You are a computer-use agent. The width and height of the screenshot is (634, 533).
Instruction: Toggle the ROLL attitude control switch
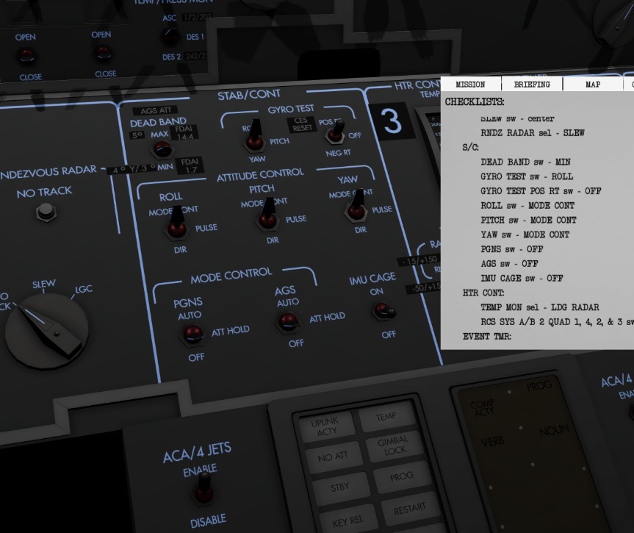(x=177, y=223)
